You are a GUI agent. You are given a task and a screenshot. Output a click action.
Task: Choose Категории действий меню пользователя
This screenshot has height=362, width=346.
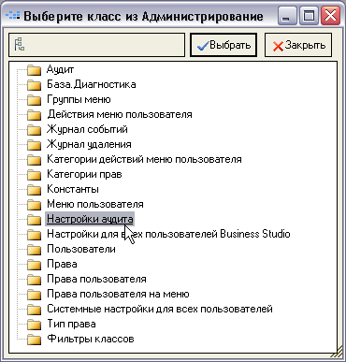click(144, 159)
